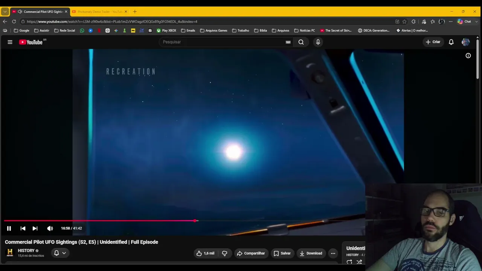
Task: Open the Emails bookmarks folder
Action: pyautogui.click(x=188, y=30)
